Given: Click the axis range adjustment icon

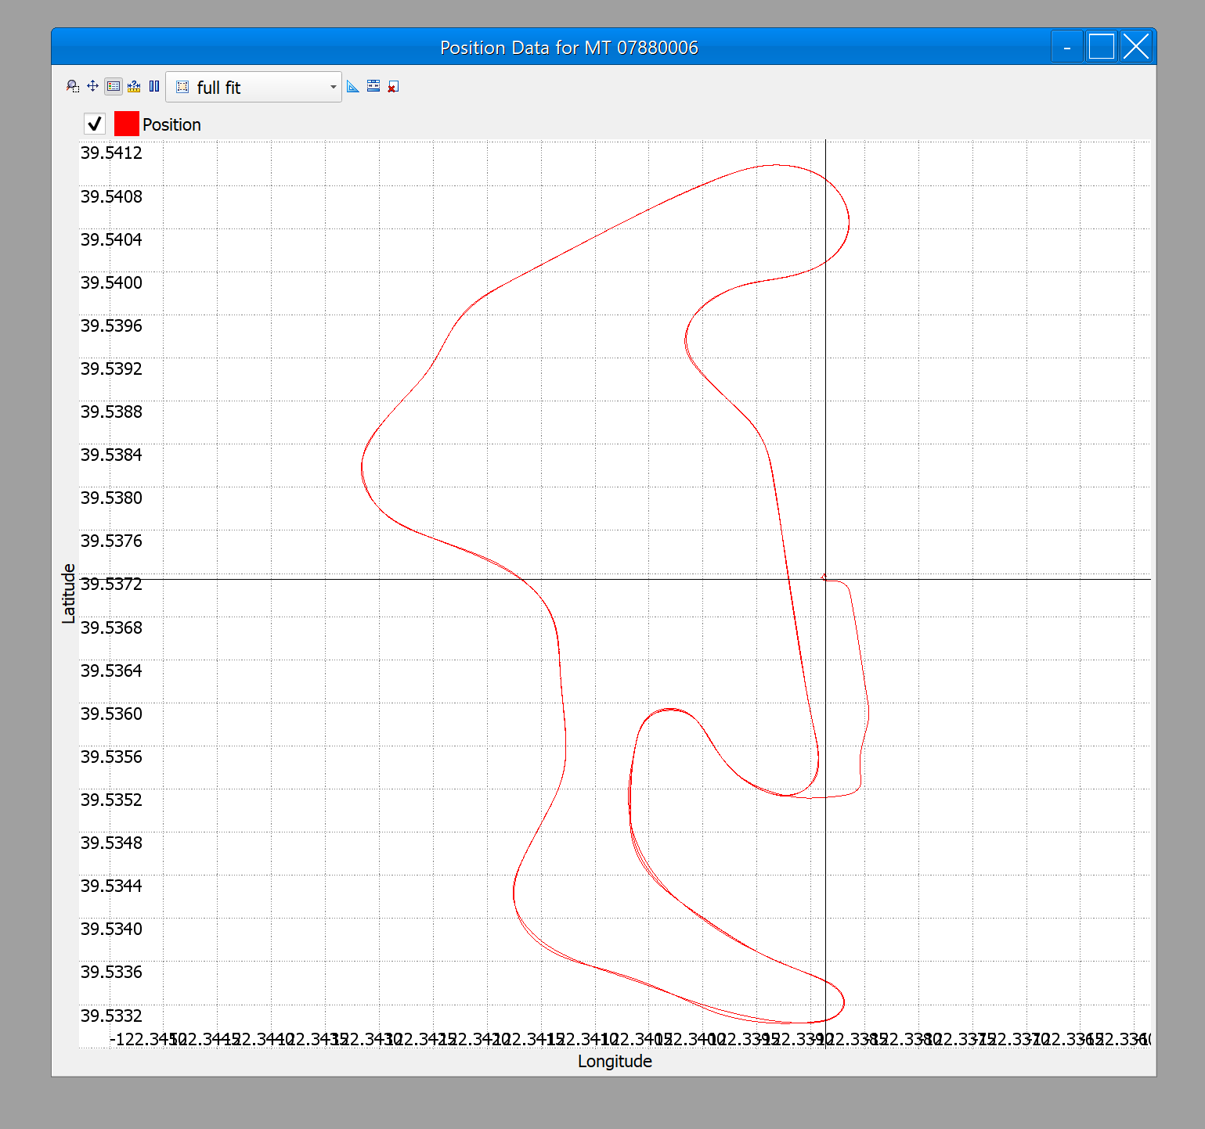Looking at the screenshot, I should 373,86.
